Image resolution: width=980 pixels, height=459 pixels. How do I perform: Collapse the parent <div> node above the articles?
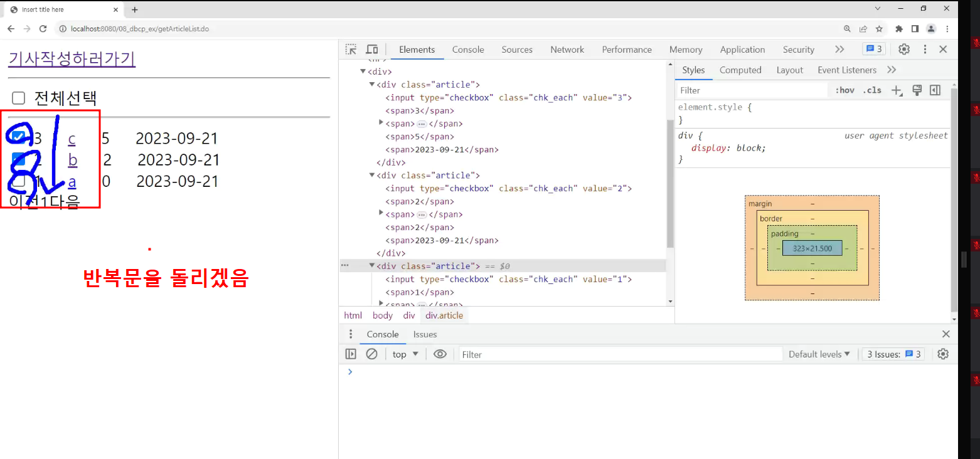coord(363,71)
